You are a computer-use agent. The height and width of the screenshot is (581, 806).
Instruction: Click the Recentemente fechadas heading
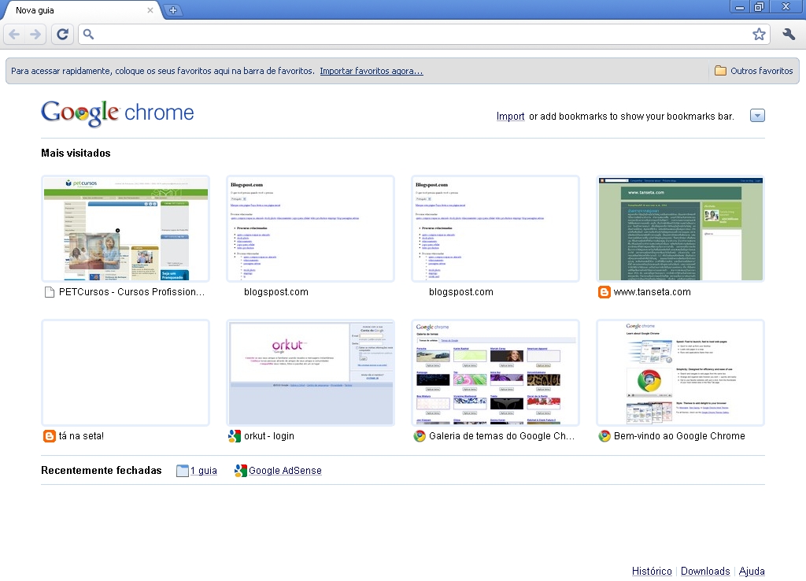102,471
